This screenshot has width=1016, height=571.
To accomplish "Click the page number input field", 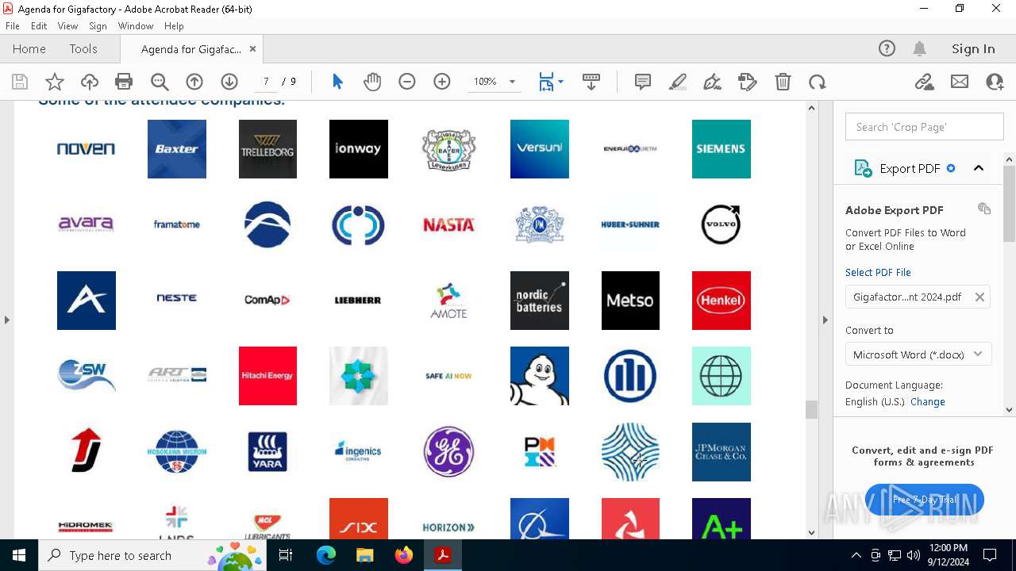I will point(266,82).
